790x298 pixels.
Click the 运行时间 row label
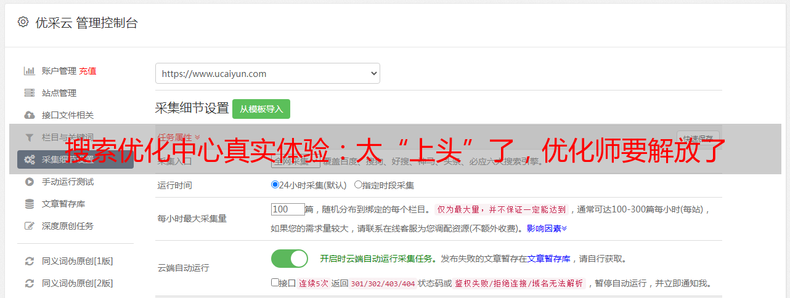click(x=175, y=185)
